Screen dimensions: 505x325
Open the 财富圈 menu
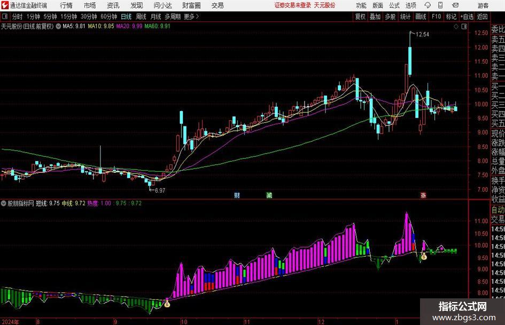pos(191,5)
